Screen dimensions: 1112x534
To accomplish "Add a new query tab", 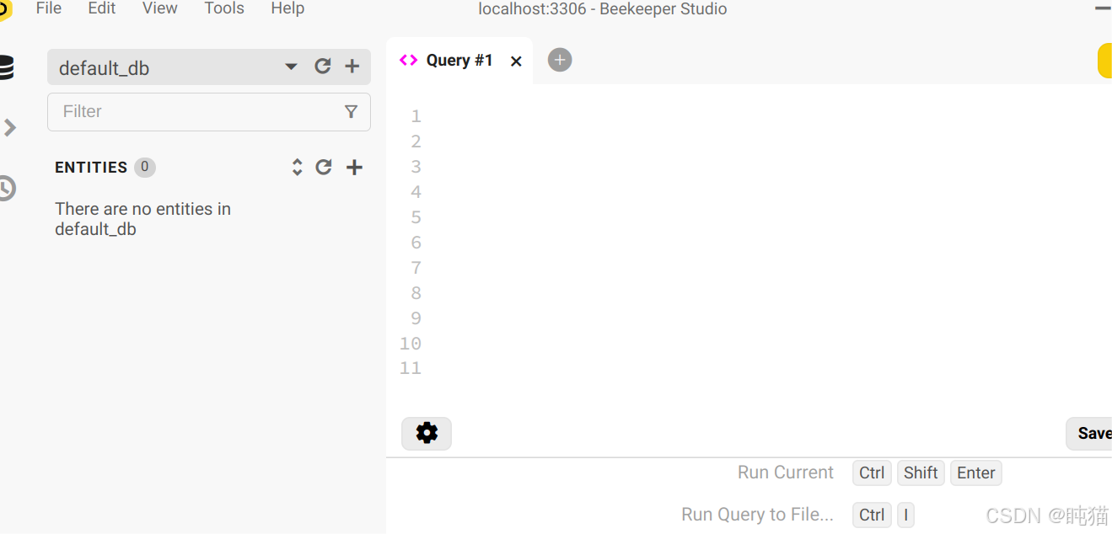I will [560, 60].
